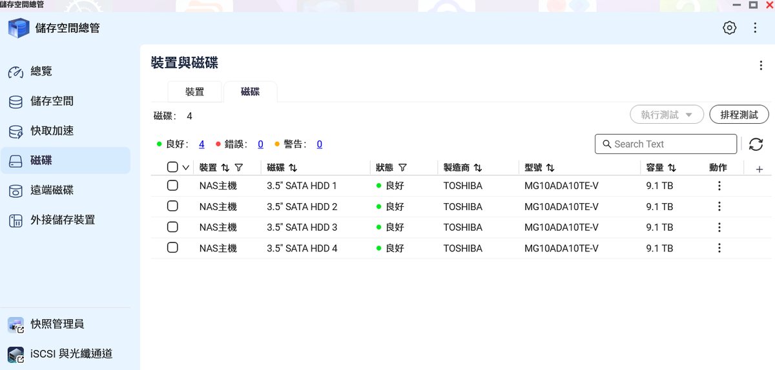Open 快取加速 cache acceleration section

[52, 131]
